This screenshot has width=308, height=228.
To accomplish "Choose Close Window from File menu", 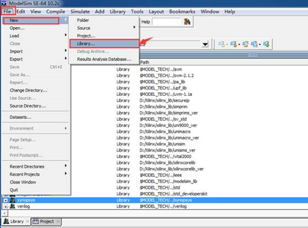I will [35, 182].
